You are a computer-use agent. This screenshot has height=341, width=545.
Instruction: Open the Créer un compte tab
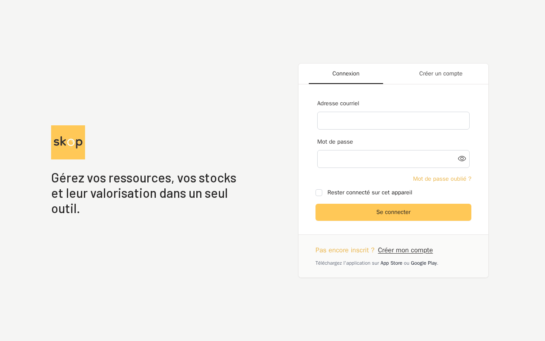[x=441, y=74]
